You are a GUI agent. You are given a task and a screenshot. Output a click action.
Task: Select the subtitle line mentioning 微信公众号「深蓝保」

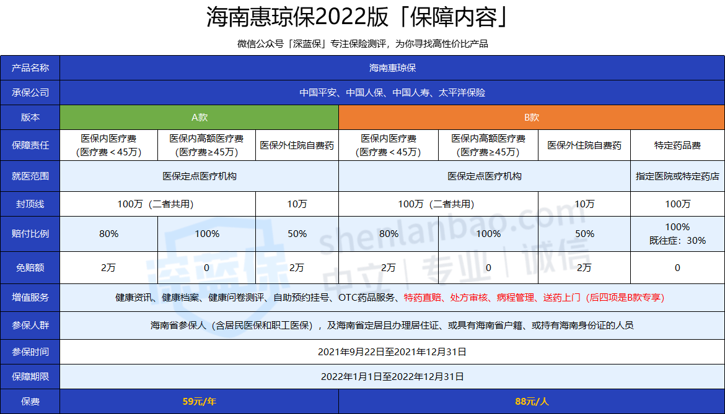pyautogui.click(x=362, y=44)
